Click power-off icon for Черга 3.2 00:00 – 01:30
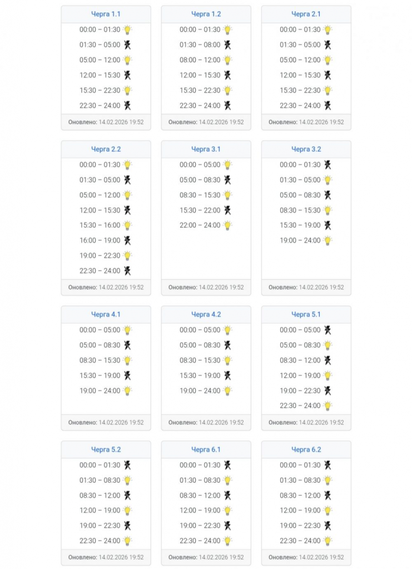 pyautogui.click(x=328, y=164)
